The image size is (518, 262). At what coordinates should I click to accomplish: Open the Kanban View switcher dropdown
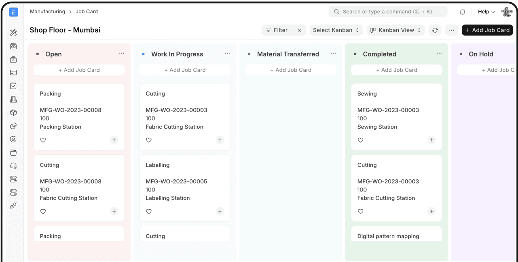click(395, 30)
